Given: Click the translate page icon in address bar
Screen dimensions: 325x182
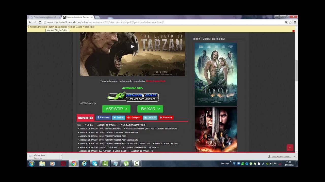Looking at the screenshot, I should (286, 22).
